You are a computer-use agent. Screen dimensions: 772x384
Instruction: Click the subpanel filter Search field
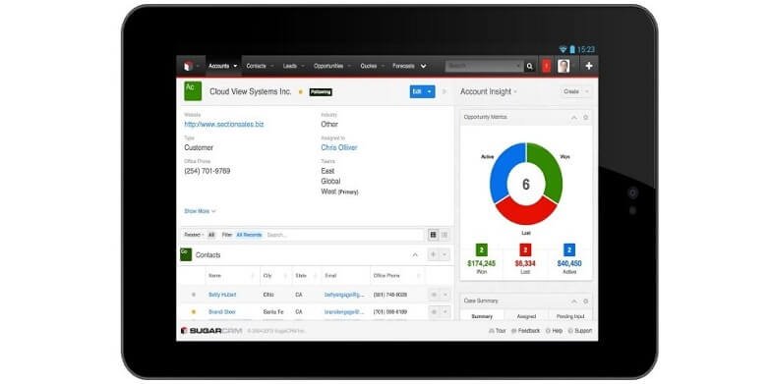tap(344, 235)
